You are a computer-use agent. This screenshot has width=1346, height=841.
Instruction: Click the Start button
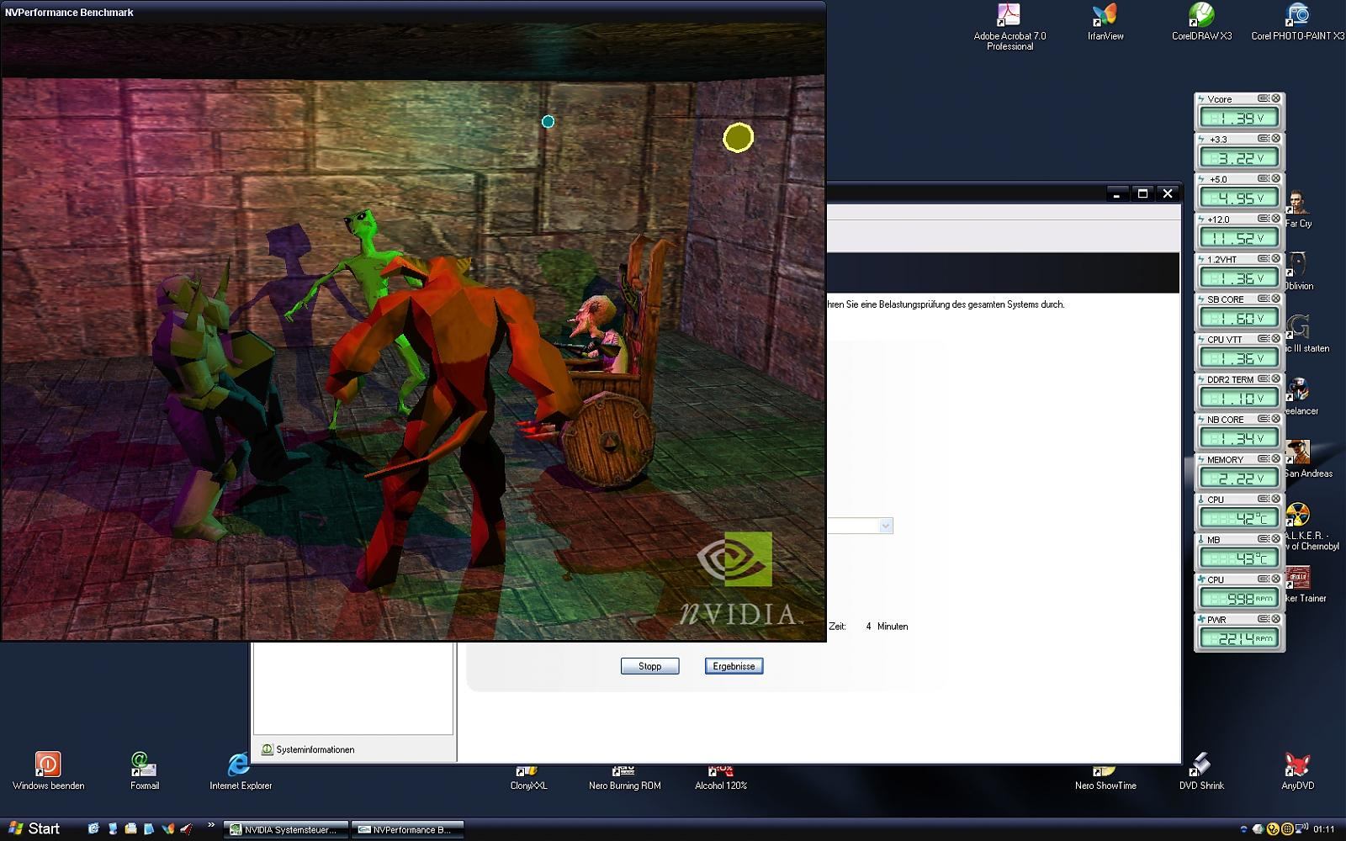(x=34, y=828)
